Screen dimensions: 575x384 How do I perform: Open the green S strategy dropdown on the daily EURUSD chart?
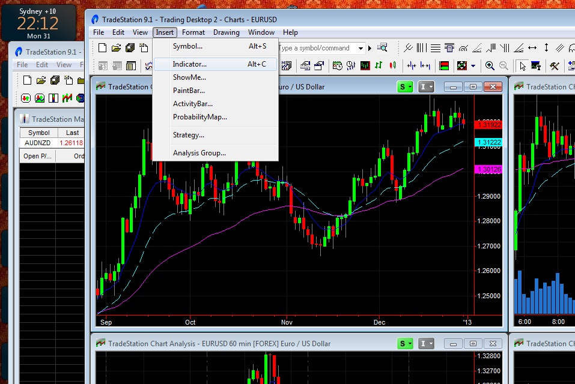pos(405,87)
